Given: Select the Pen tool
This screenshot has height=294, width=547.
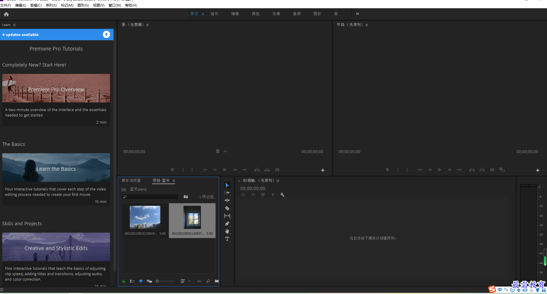Looking at the screenshot, I should [227, 224].
